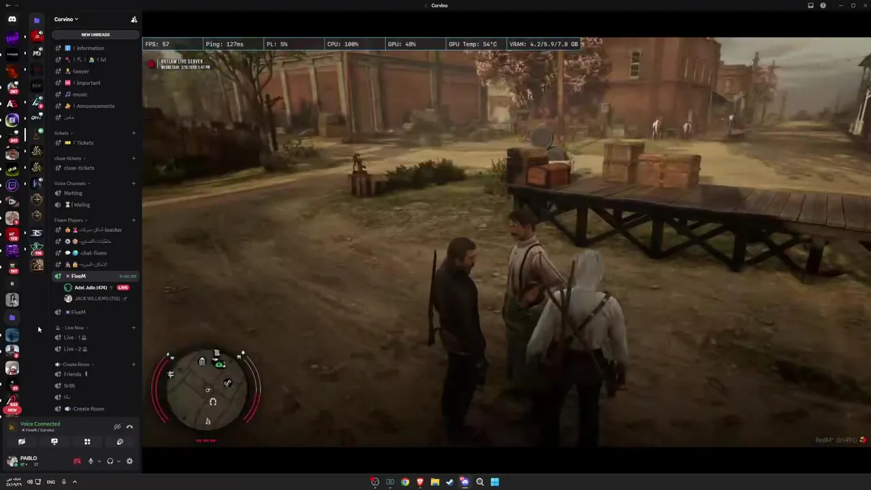Join the Wating voice channel

point(95,205)
